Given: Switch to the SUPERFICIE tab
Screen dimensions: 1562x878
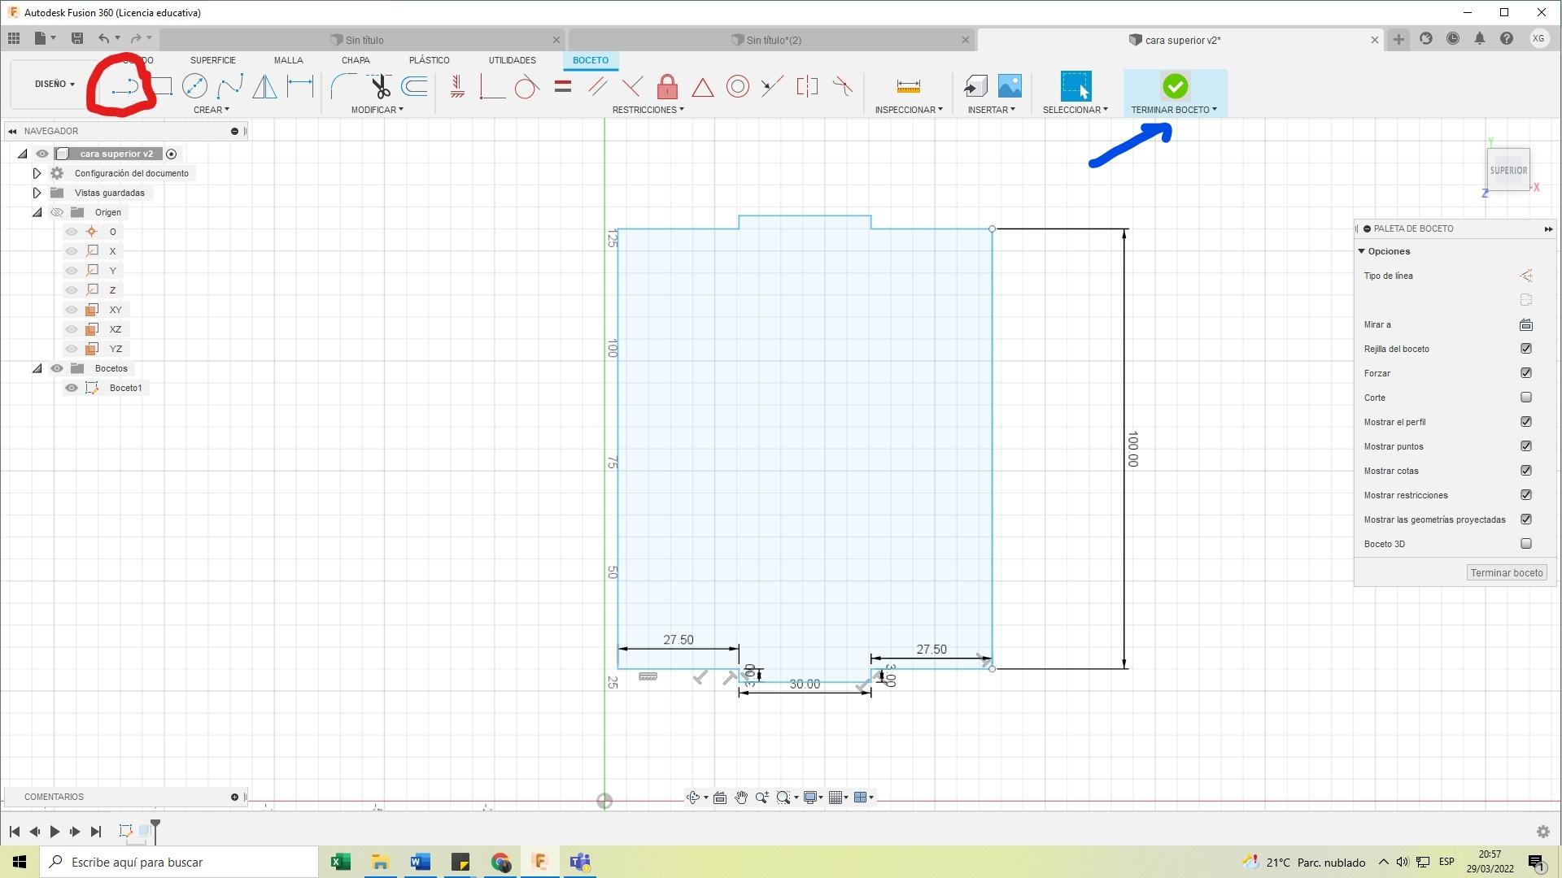Looking at the screenshot, I should (x=212, y=60).
